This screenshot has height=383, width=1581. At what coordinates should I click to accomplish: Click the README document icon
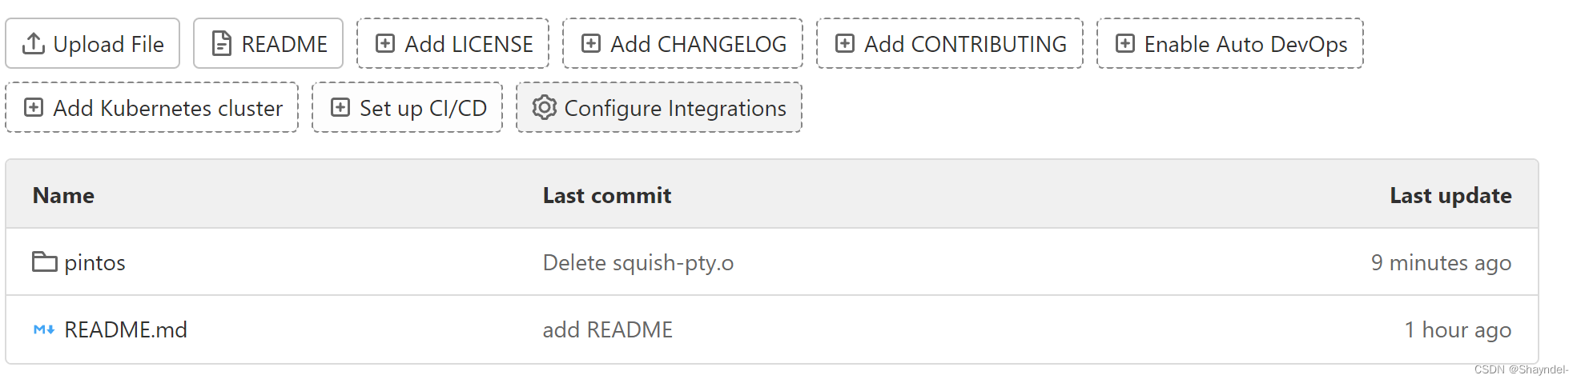pyautogui.click(x=221, y=43)
